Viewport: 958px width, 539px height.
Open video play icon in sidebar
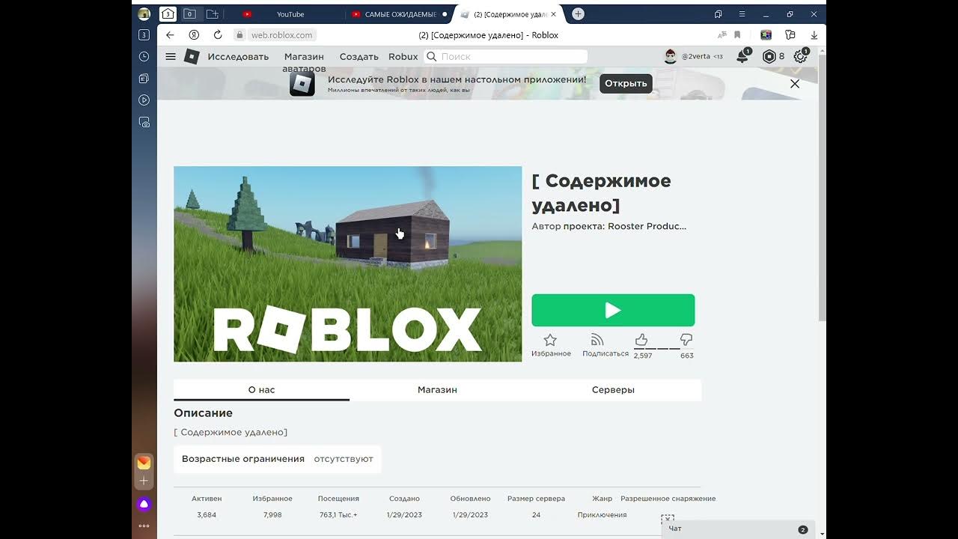(x=144, y=100)
